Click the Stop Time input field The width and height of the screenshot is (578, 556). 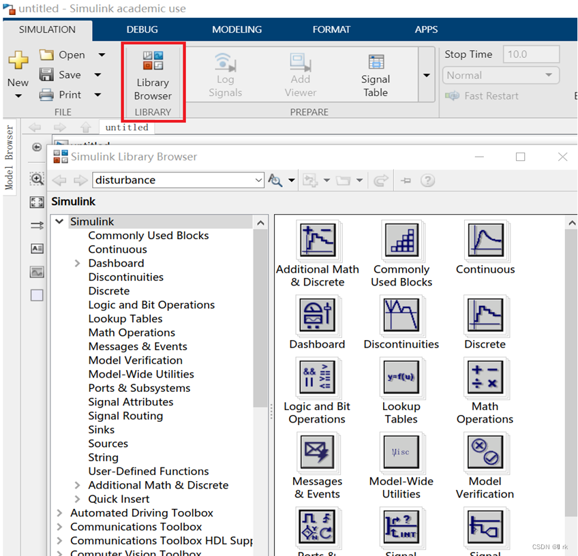[x=531, y=55]
